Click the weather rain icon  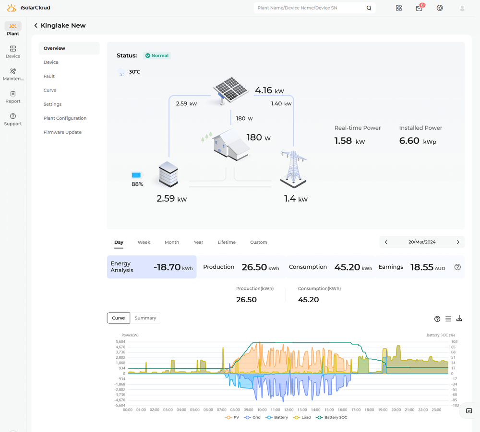click(x=121, y=72)
